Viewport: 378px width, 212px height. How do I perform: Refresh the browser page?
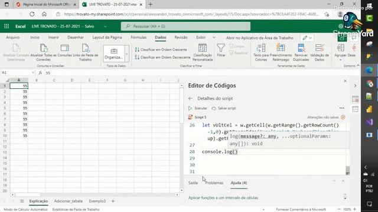(x=32, y=14)
